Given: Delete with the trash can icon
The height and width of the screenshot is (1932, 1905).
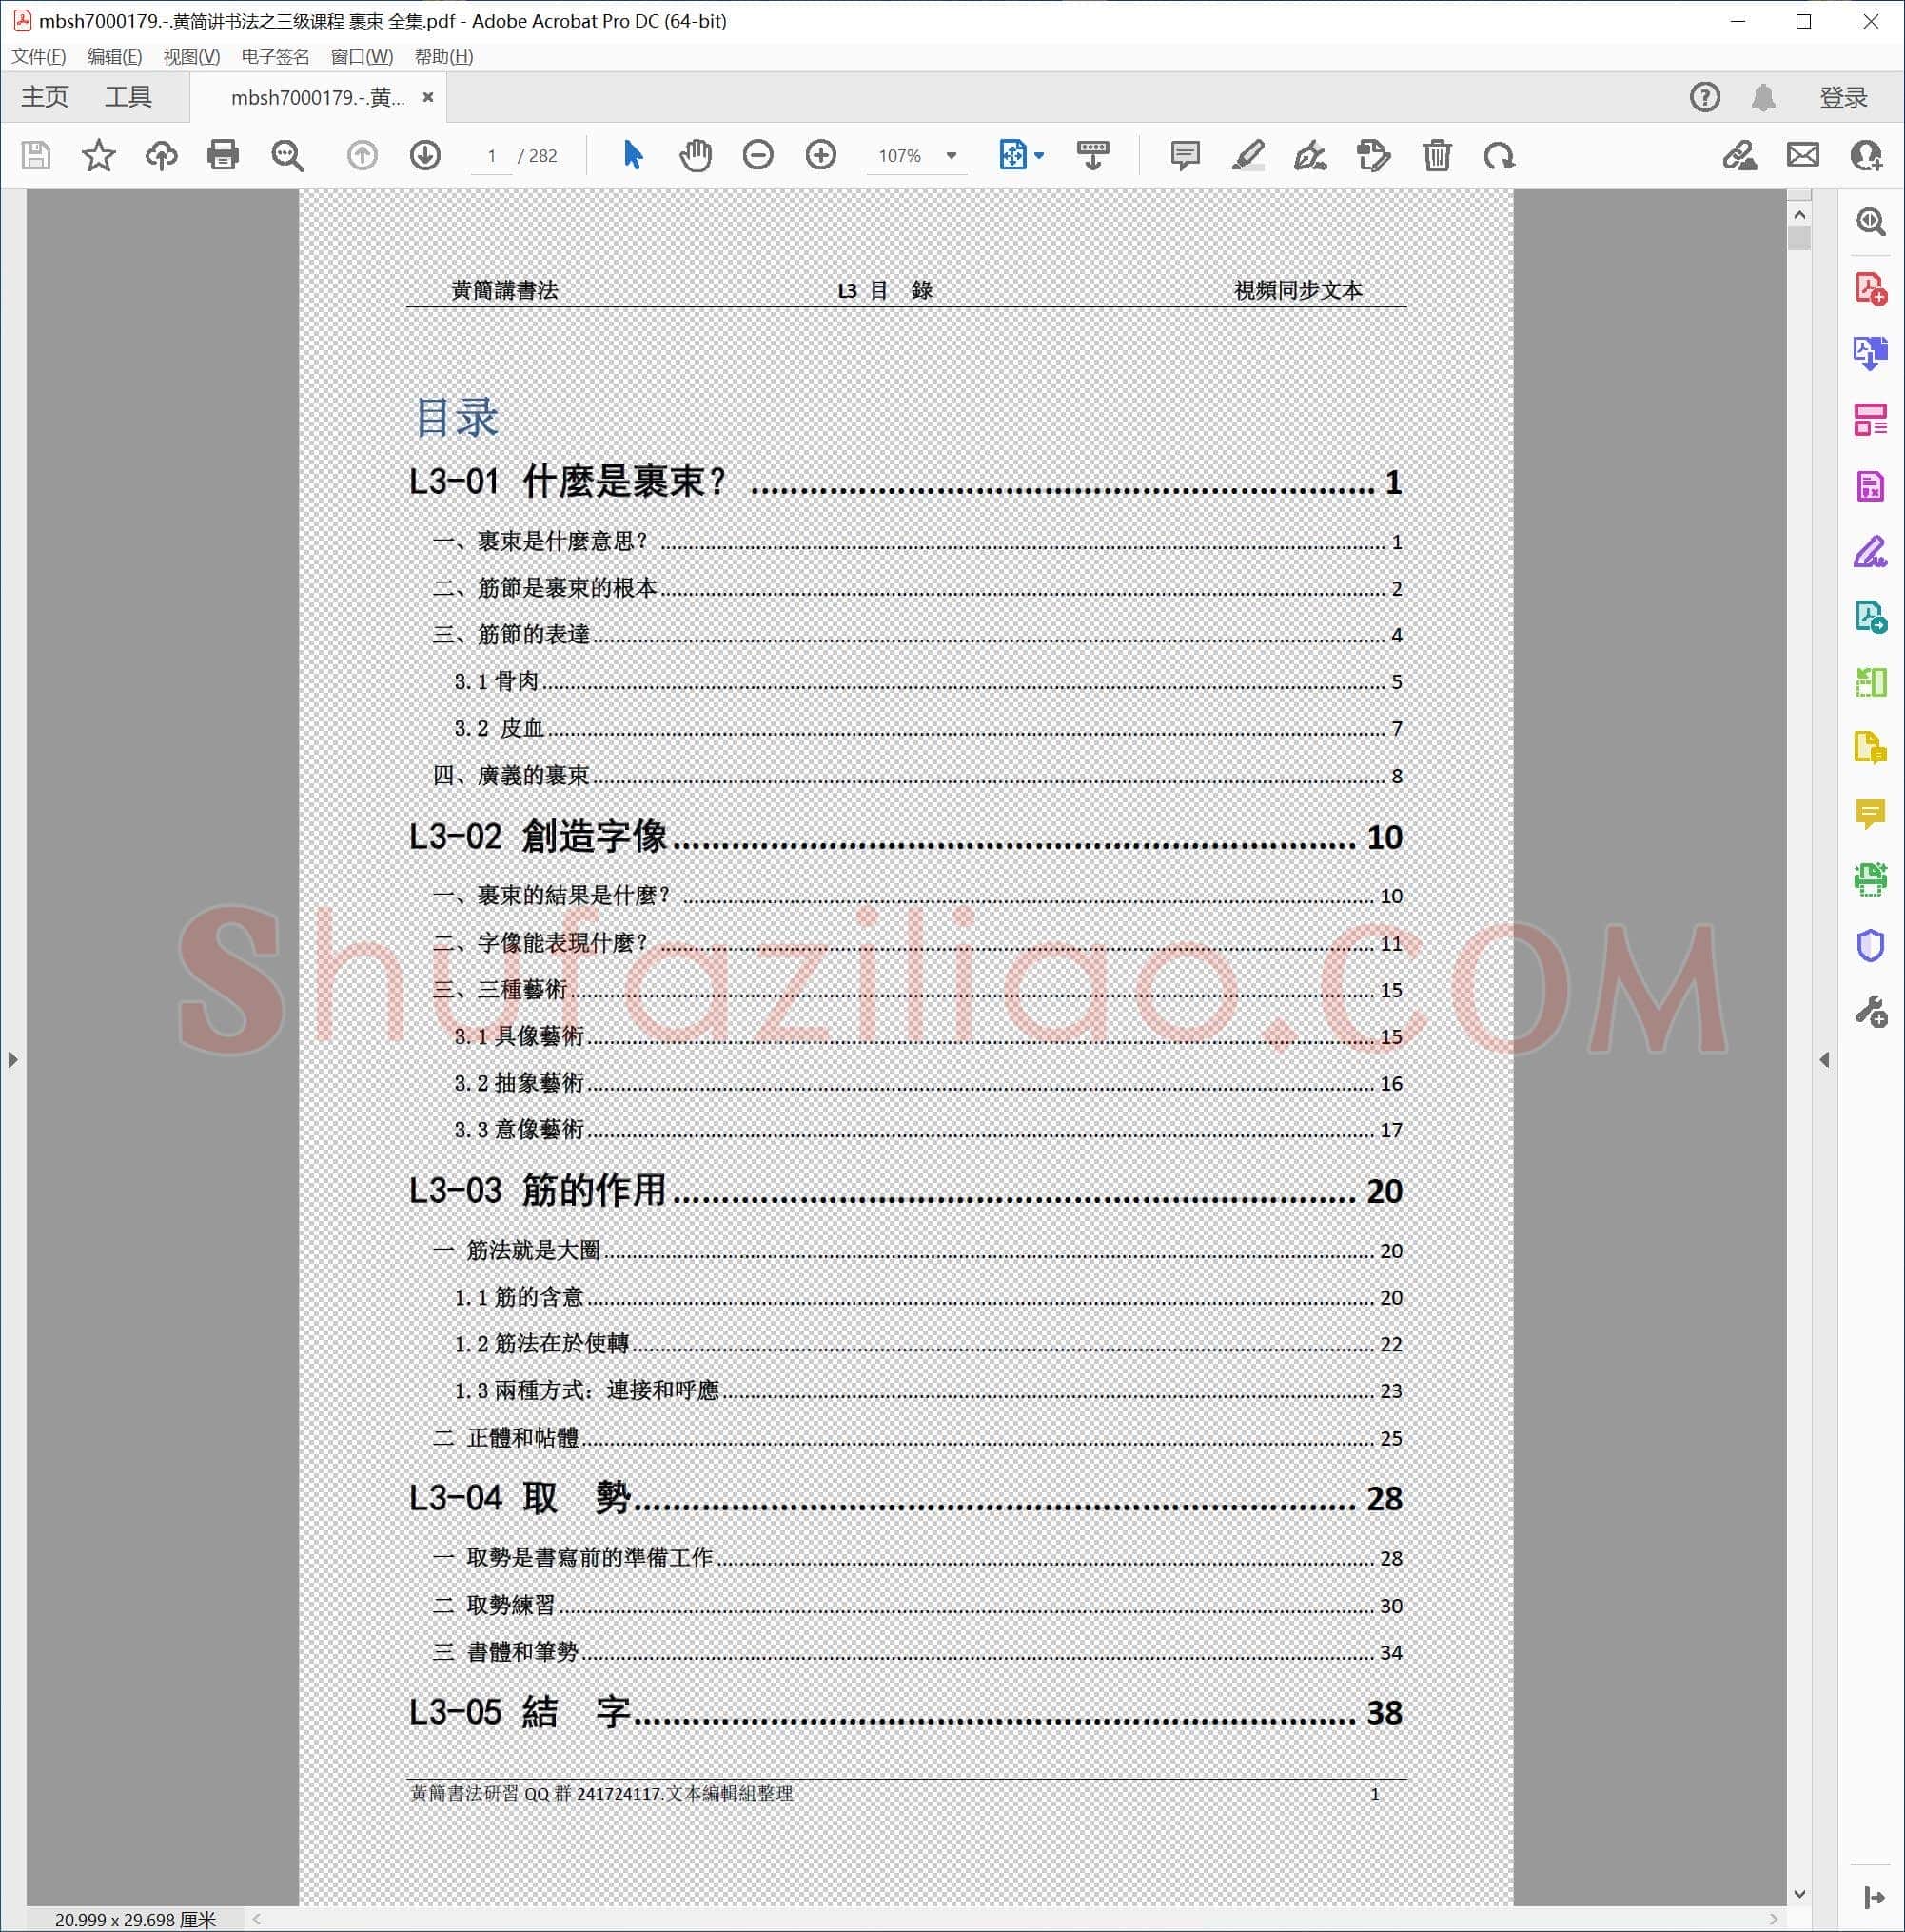Looking at the screenshot, I should (1437, 156).
